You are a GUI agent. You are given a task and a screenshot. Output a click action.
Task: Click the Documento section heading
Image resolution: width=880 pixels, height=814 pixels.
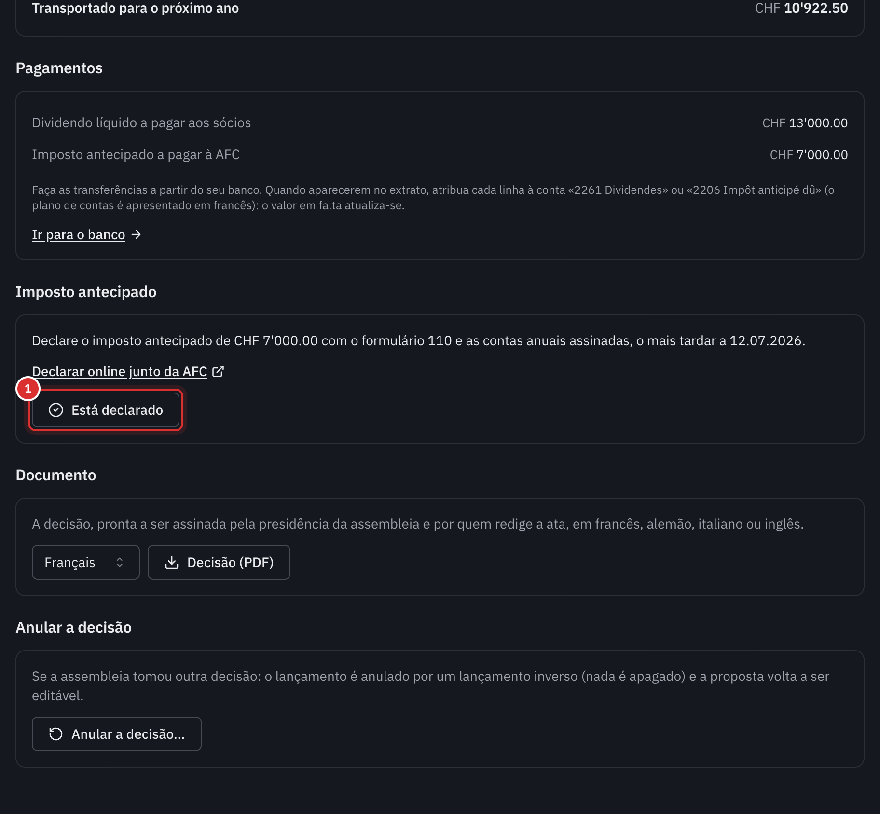click(56, 475)
